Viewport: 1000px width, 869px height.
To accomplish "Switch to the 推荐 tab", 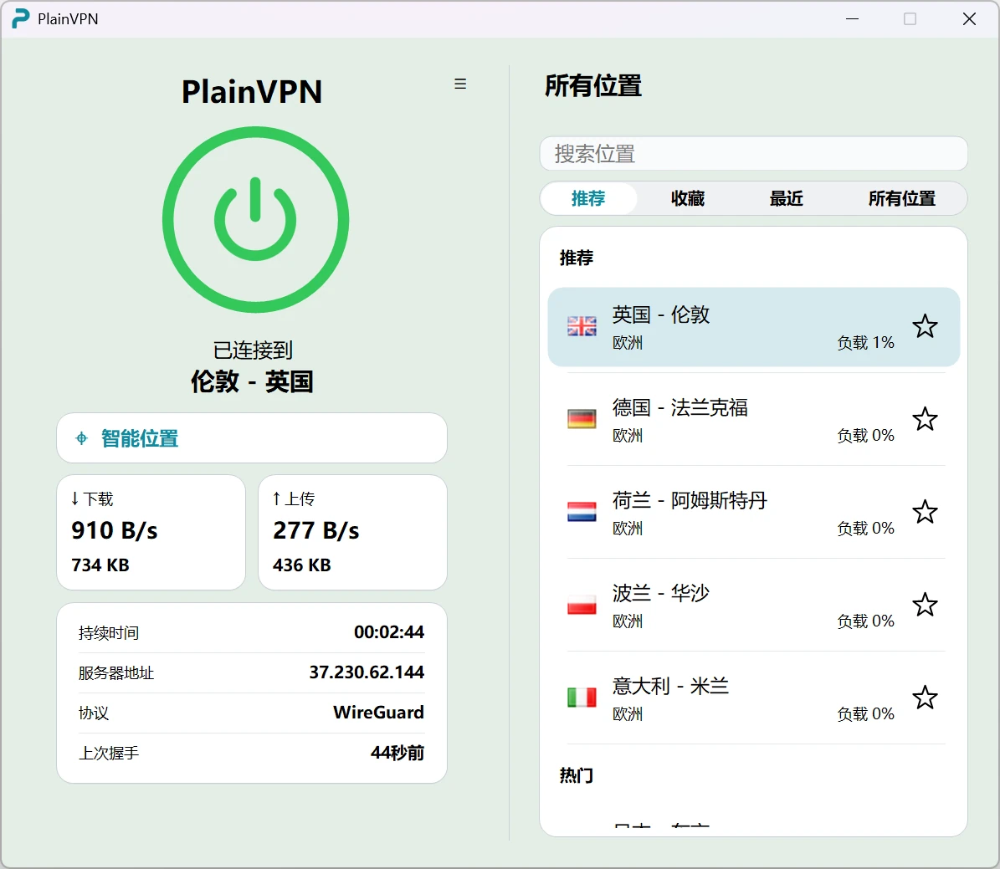I will [588, 198].
